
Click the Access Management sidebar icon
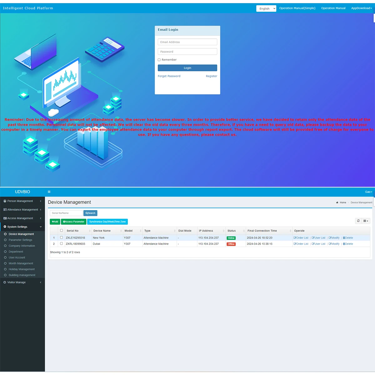click(5, 218)
